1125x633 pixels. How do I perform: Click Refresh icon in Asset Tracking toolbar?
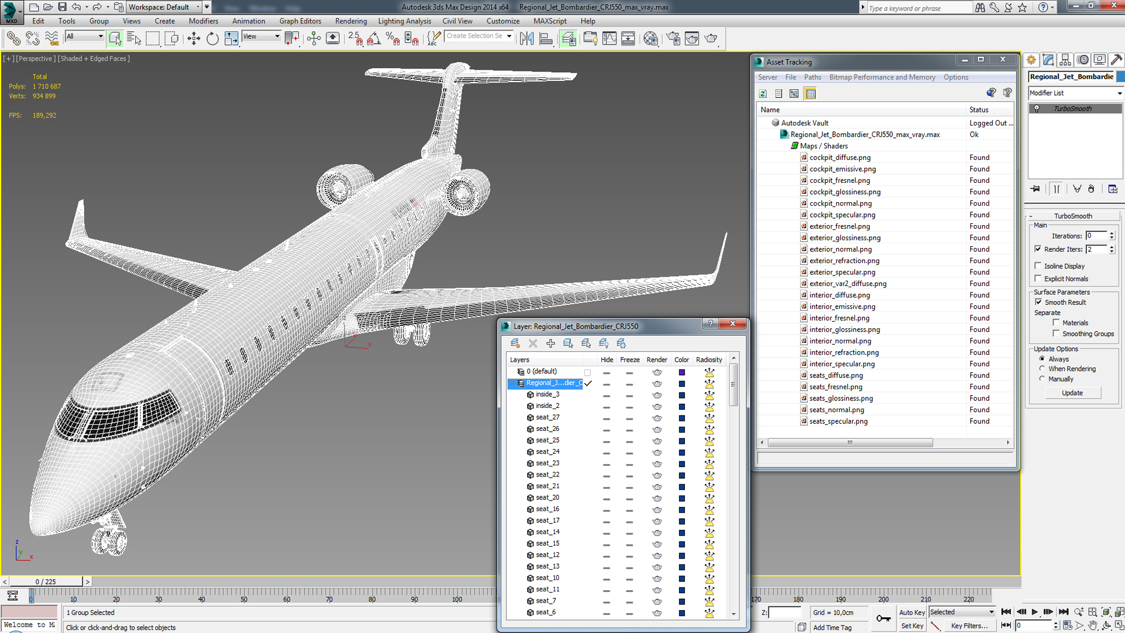763,94
